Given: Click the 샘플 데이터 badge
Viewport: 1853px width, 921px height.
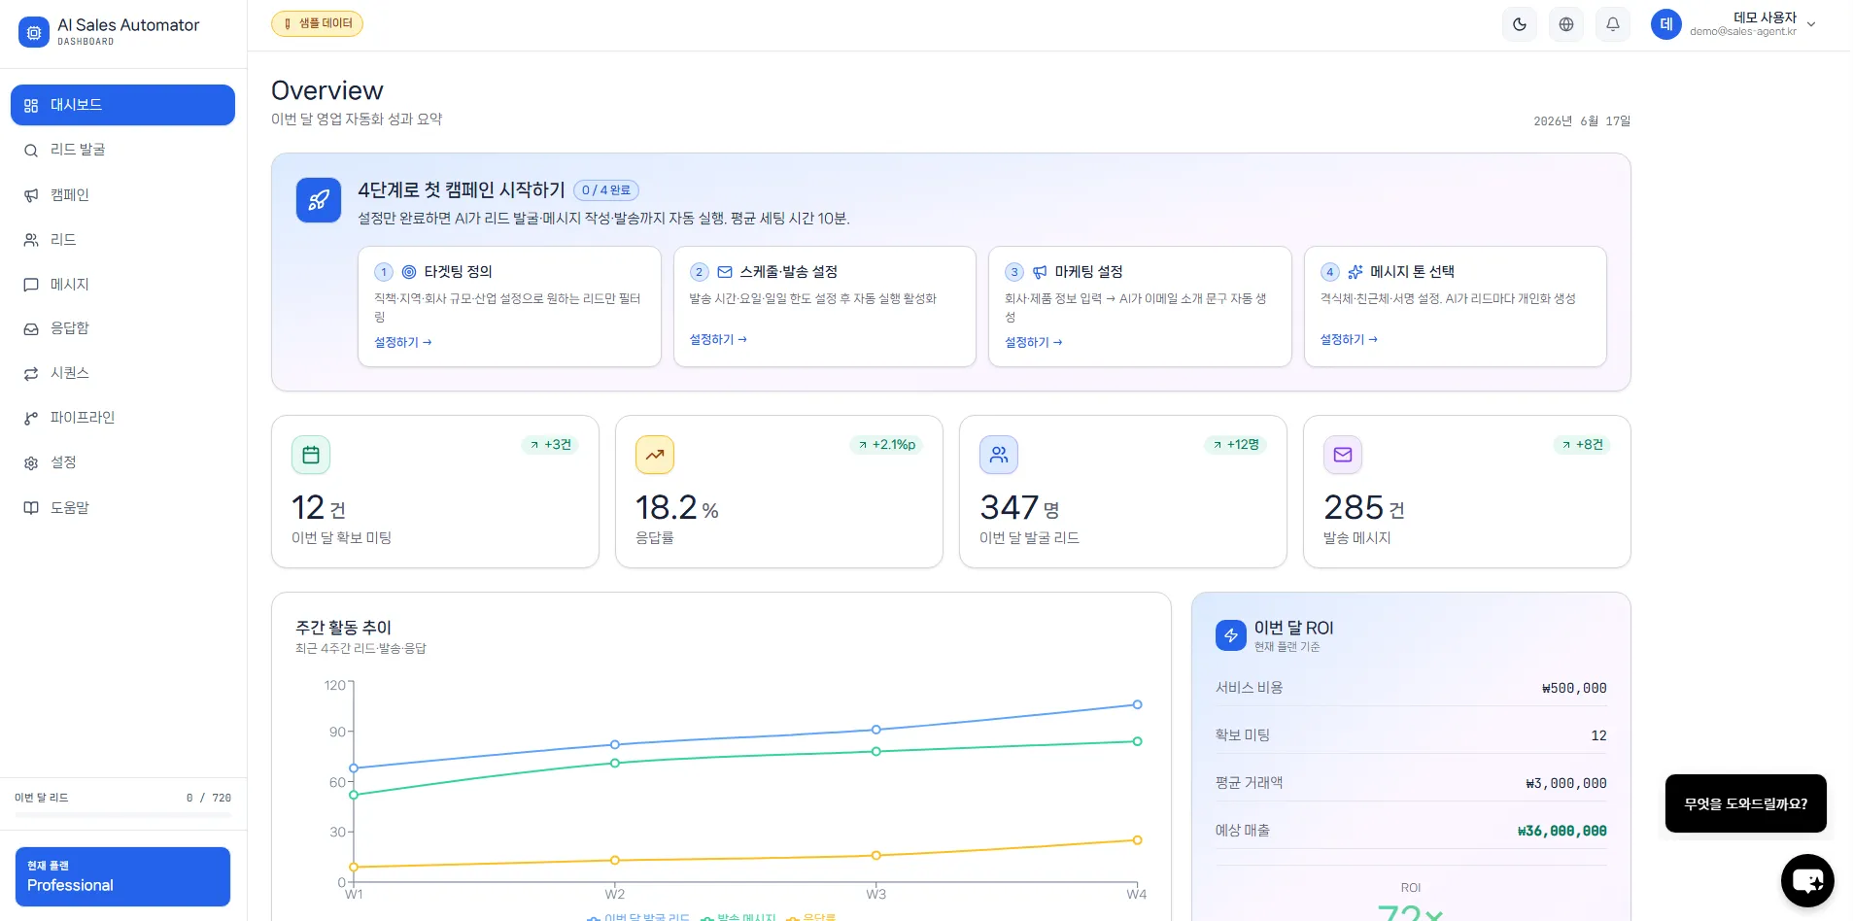Looking at the screenshot, I should pos(317,23).
